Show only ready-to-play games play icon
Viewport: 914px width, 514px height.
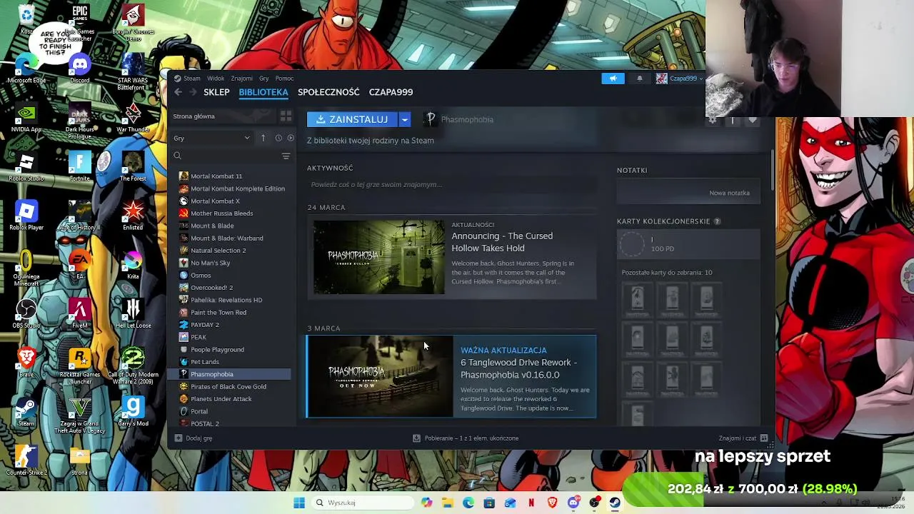pyautogui.click(x=290, y=138)
